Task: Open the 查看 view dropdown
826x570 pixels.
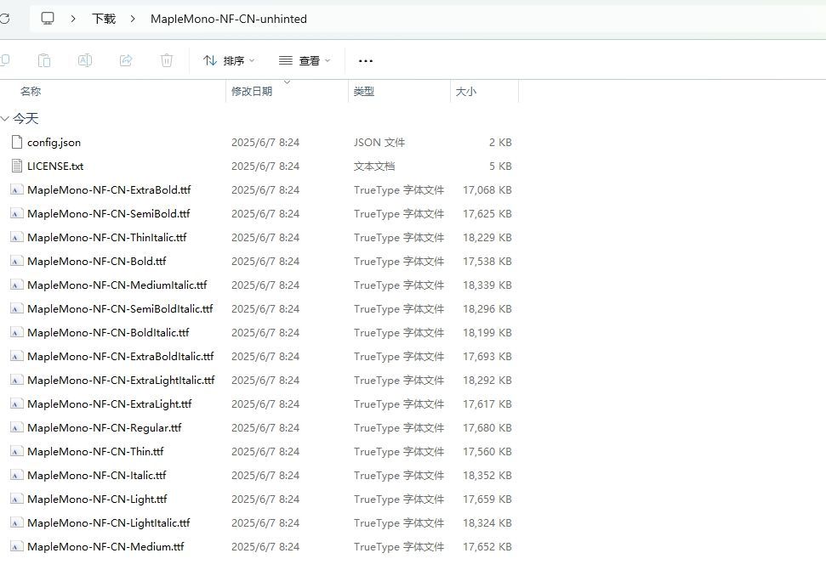Action: pos(305,61)
